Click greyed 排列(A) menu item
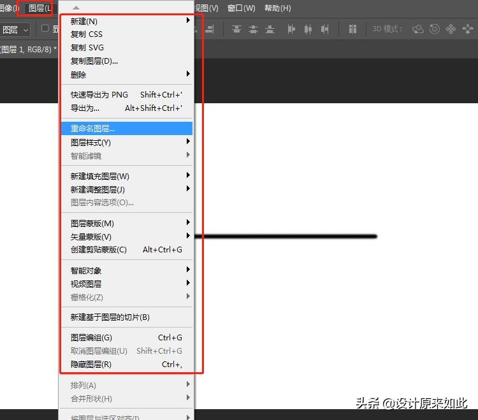Image resolution: width=478 pixels, height=420 pixels. [127, 386]
